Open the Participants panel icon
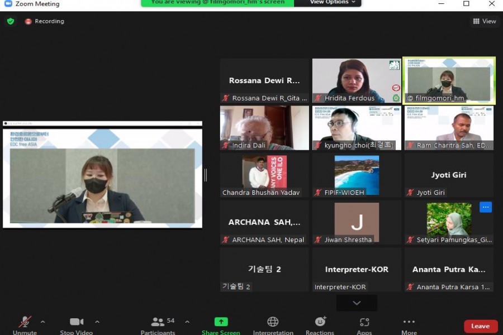 tap(158, 322)
